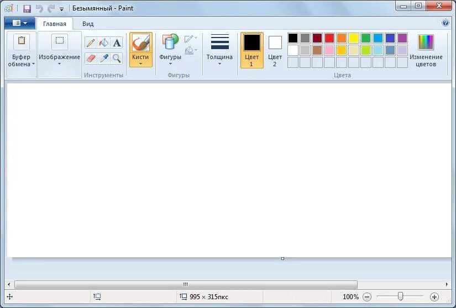Image resolution: width=456 pixels, height=308 pixels.
Task: Open Изменение цветов rainbow palette icon
Action: coord(426,42)
